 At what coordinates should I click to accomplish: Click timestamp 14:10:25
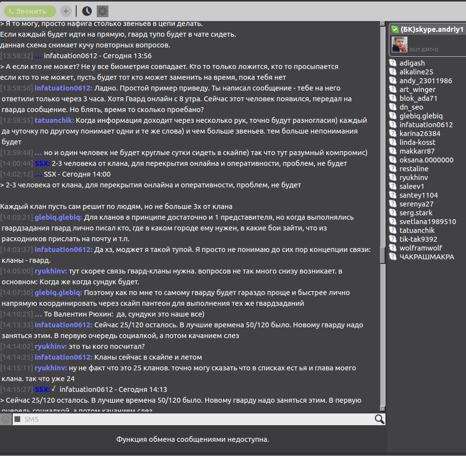pos(17,314)
